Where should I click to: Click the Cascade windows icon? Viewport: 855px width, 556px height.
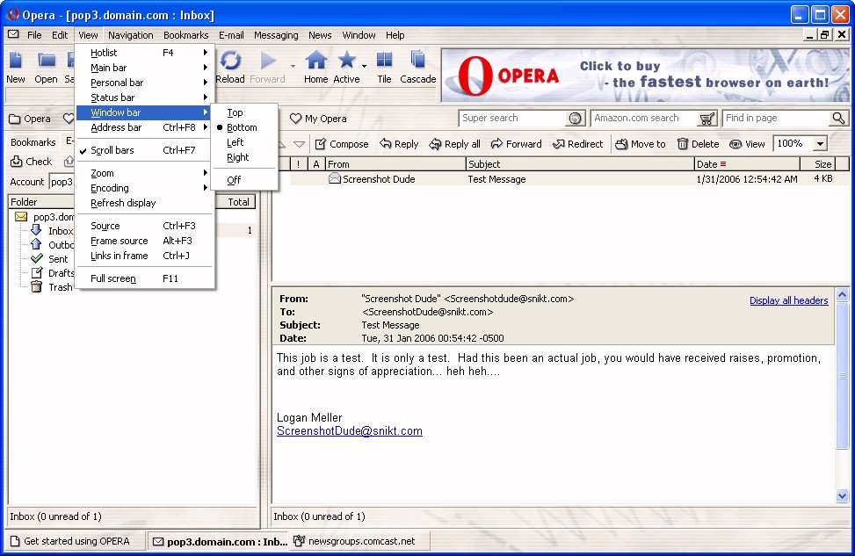pos(418,61)
